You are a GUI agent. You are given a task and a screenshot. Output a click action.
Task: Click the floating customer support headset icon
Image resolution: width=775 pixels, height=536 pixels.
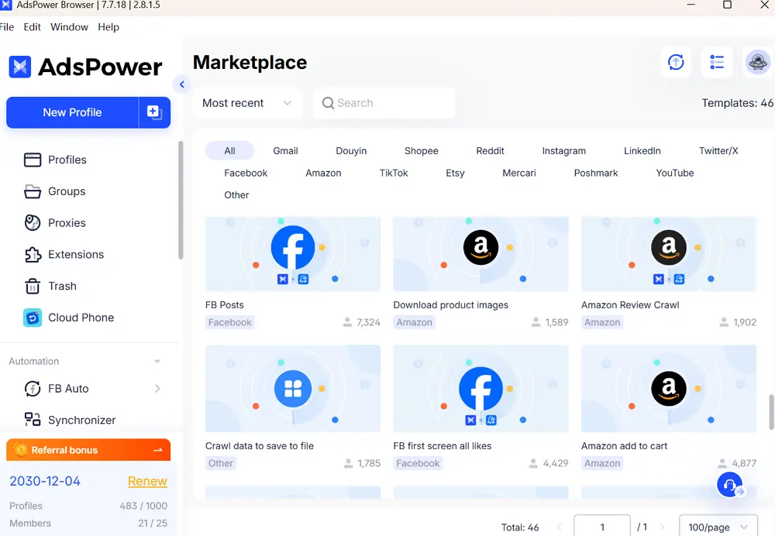[x=729, y=485]
